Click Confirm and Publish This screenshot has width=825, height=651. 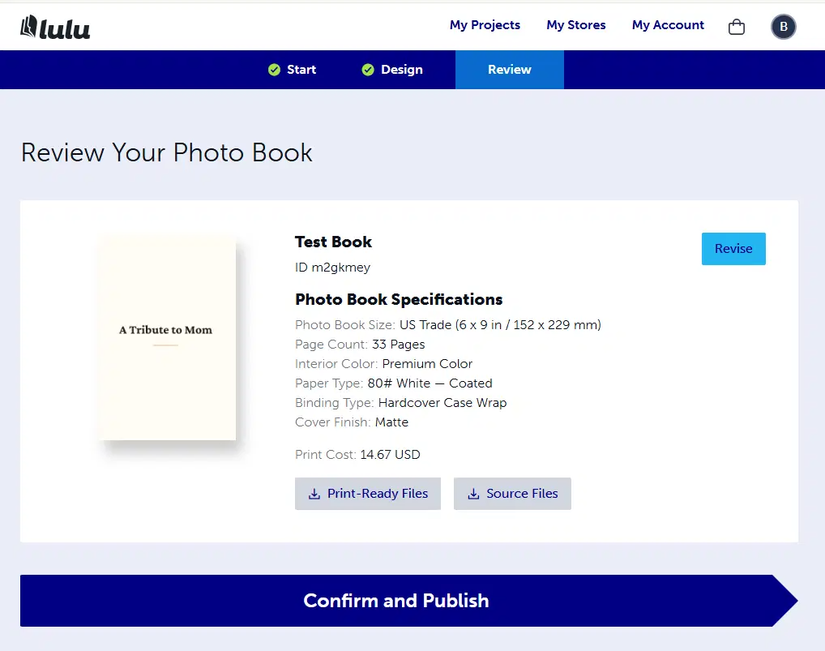tap(396, 601)
